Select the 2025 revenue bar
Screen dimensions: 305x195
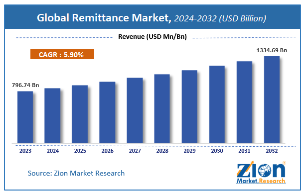(80, 114)
